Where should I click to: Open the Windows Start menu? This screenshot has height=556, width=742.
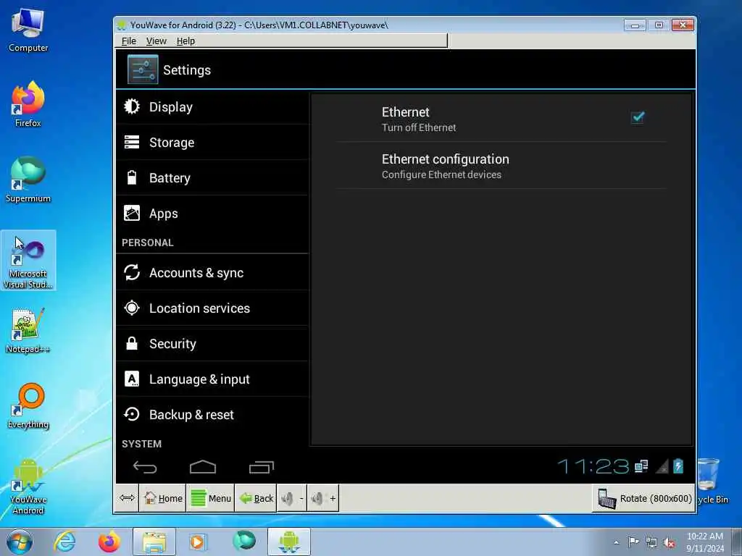coord(20,542)
